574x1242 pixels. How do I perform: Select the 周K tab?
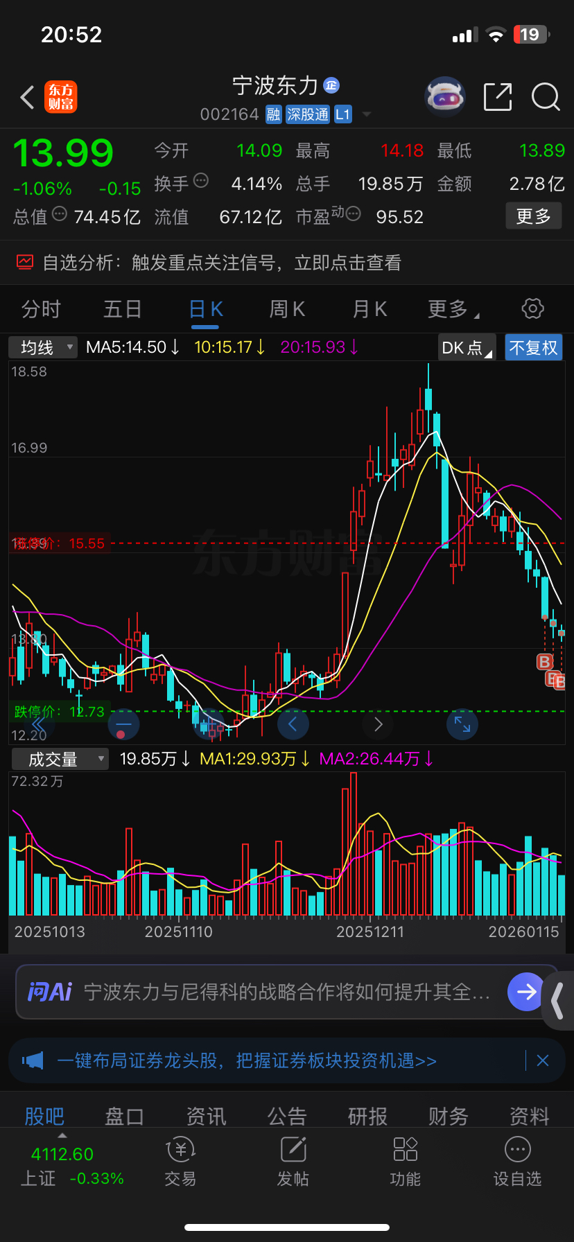(x=287, y=309)
